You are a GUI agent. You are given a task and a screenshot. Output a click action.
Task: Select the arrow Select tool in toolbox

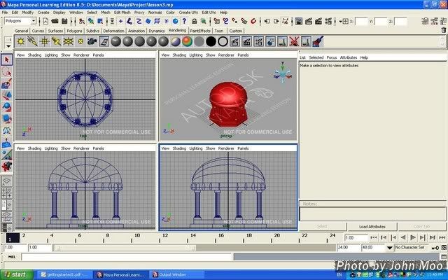(x=7, y=60)
